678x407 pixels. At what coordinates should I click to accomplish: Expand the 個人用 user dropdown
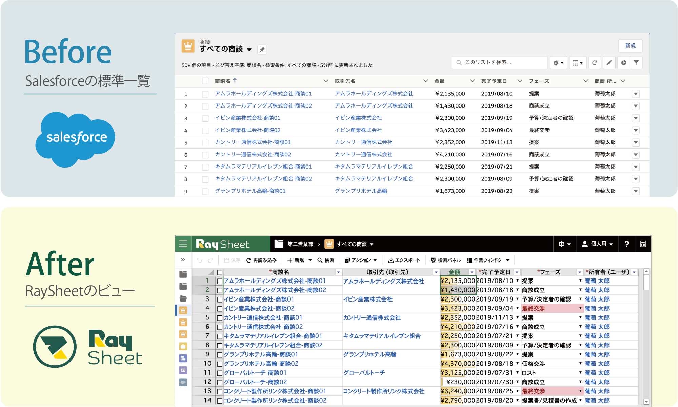tap(597, 244)
